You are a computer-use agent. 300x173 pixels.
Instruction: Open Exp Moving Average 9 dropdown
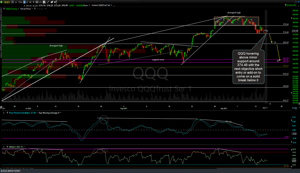pos(61,113)
